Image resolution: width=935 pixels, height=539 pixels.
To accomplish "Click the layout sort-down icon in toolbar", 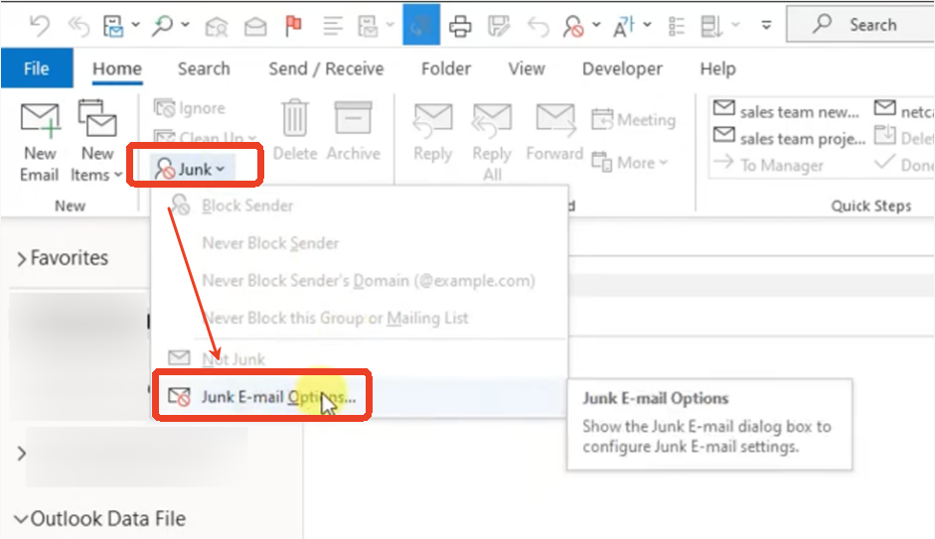I will pos(710,26).
